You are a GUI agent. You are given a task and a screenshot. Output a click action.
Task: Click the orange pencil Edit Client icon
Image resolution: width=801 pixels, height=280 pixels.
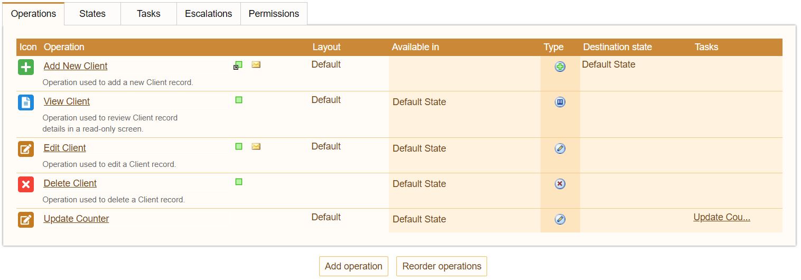pyautogui.click(x=26, y=149)
